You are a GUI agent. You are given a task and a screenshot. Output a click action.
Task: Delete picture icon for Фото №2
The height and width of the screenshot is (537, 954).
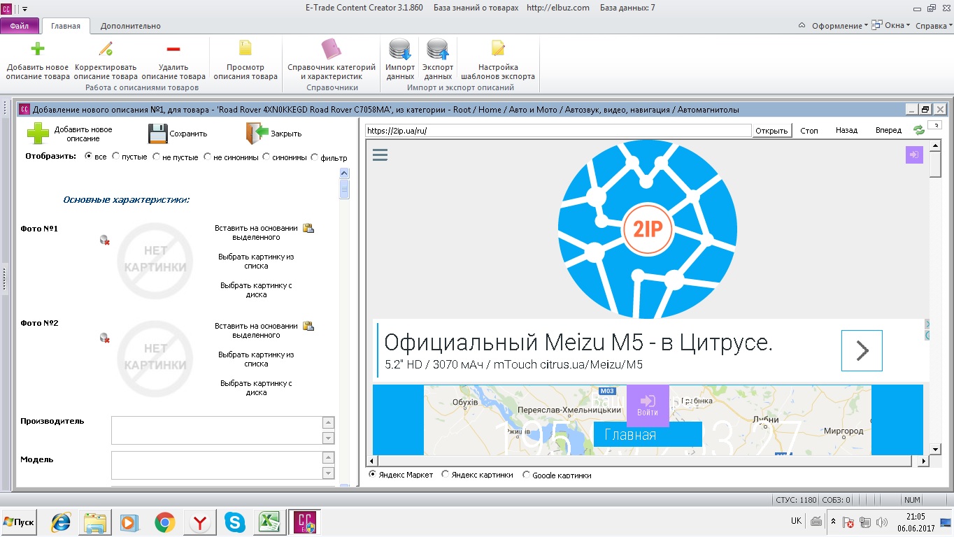(x=105, y=338)
